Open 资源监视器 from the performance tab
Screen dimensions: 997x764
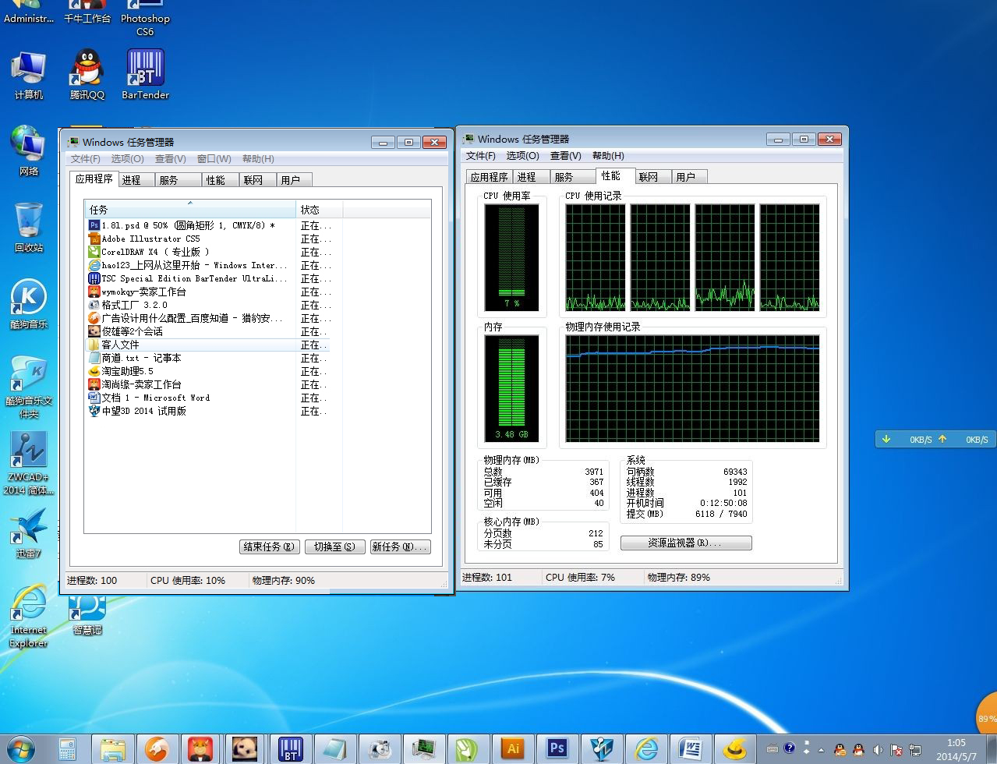point(685,542)
